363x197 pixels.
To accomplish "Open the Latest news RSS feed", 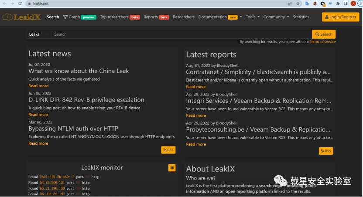I will coord(168,150).
